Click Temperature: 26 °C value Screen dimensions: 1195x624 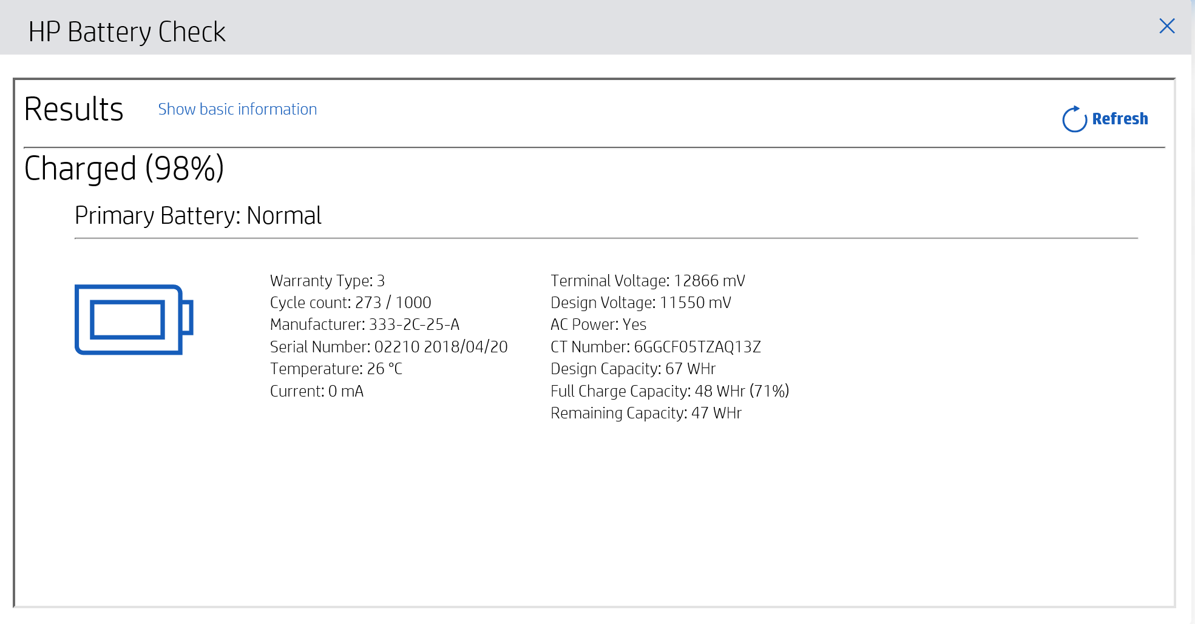(336, 369)
